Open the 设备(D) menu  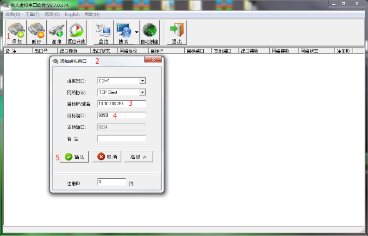click(13, 14)
